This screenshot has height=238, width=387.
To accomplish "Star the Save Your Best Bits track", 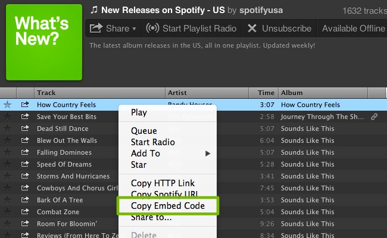I will pos(7,117).
